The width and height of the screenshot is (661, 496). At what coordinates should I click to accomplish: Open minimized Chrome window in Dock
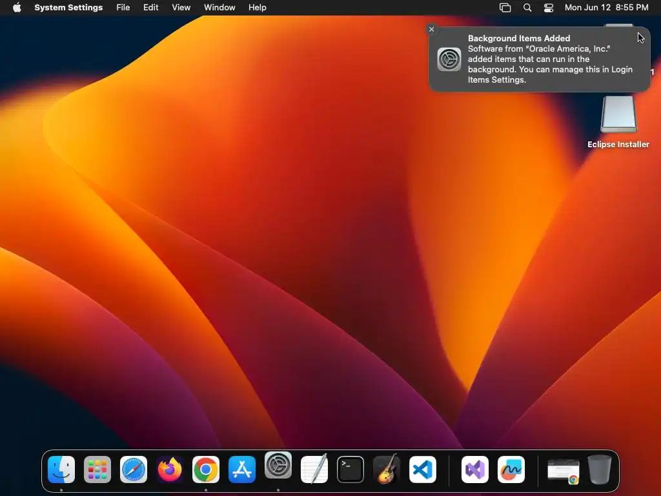[x=563, y=471]
